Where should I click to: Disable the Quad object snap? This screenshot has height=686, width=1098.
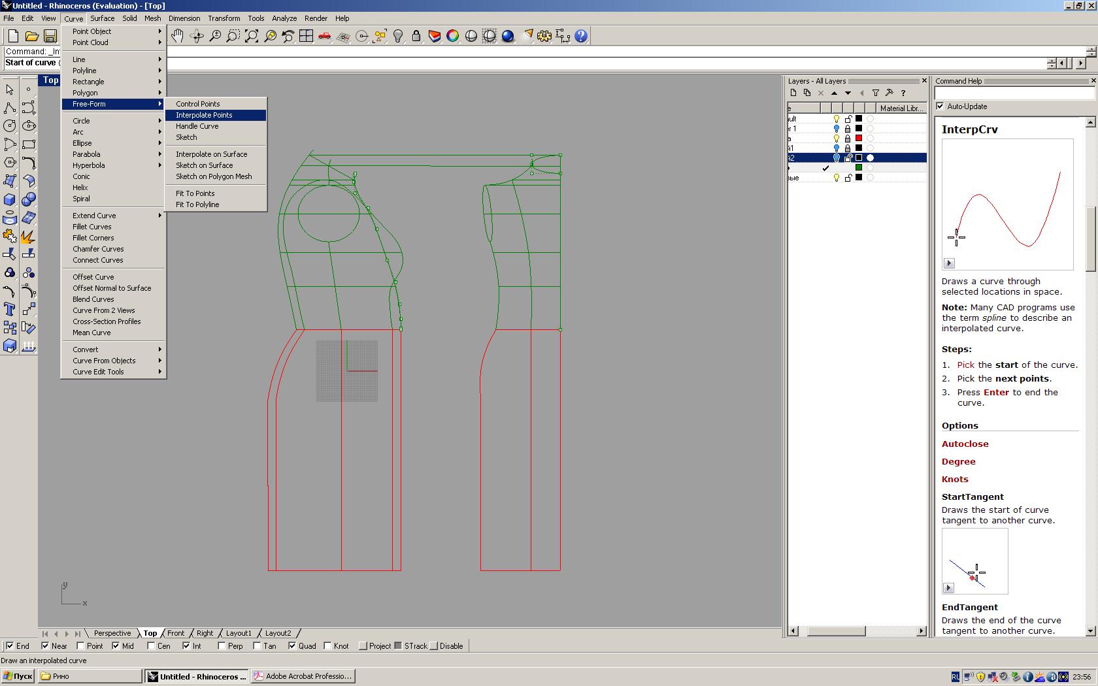coord(292,646)
